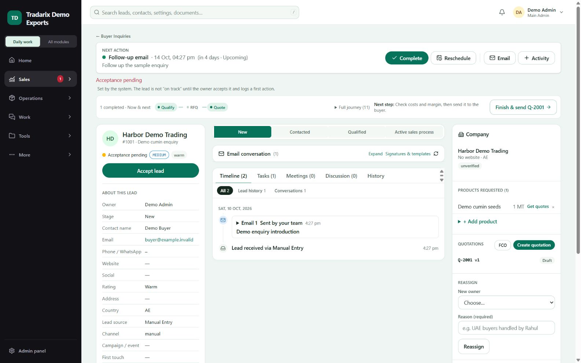
Task: Open the History tab
Action: 376,176
